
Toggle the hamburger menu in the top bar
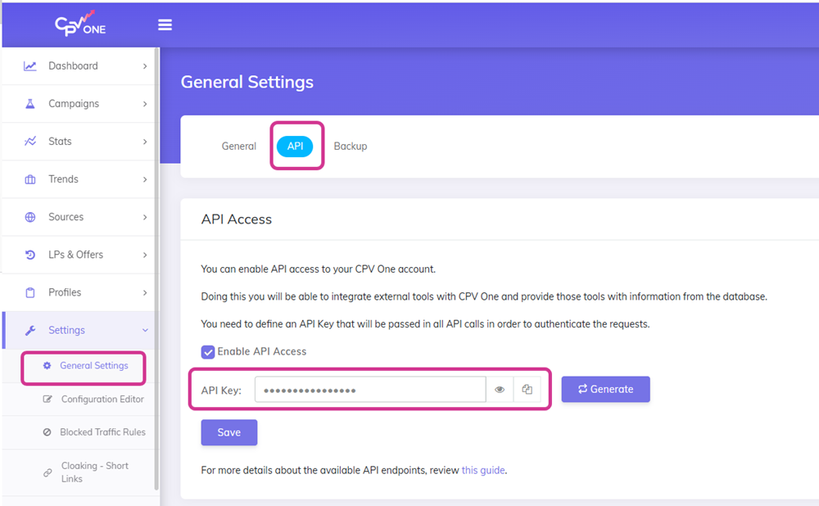pos(165,25)
